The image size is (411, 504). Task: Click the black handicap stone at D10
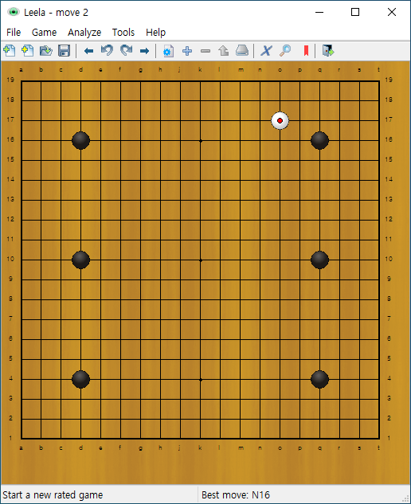[x=80, y=260]
